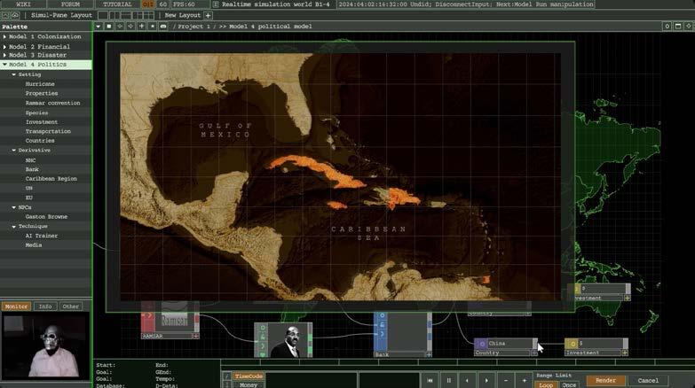Toggle the plus flag on Bank node
Image resolution: width=695 pixels, height=388 pixels.
(x=429, y=355)
